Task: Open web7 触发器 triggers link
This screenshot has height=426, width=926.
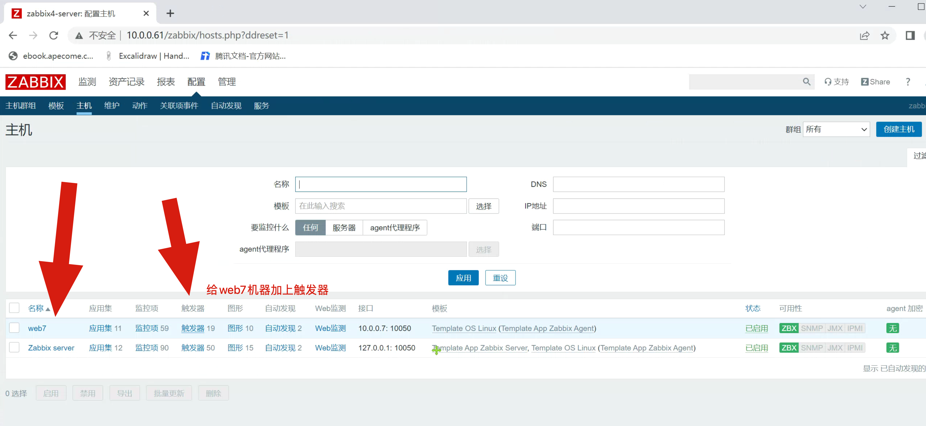Action: pos(193,328)
